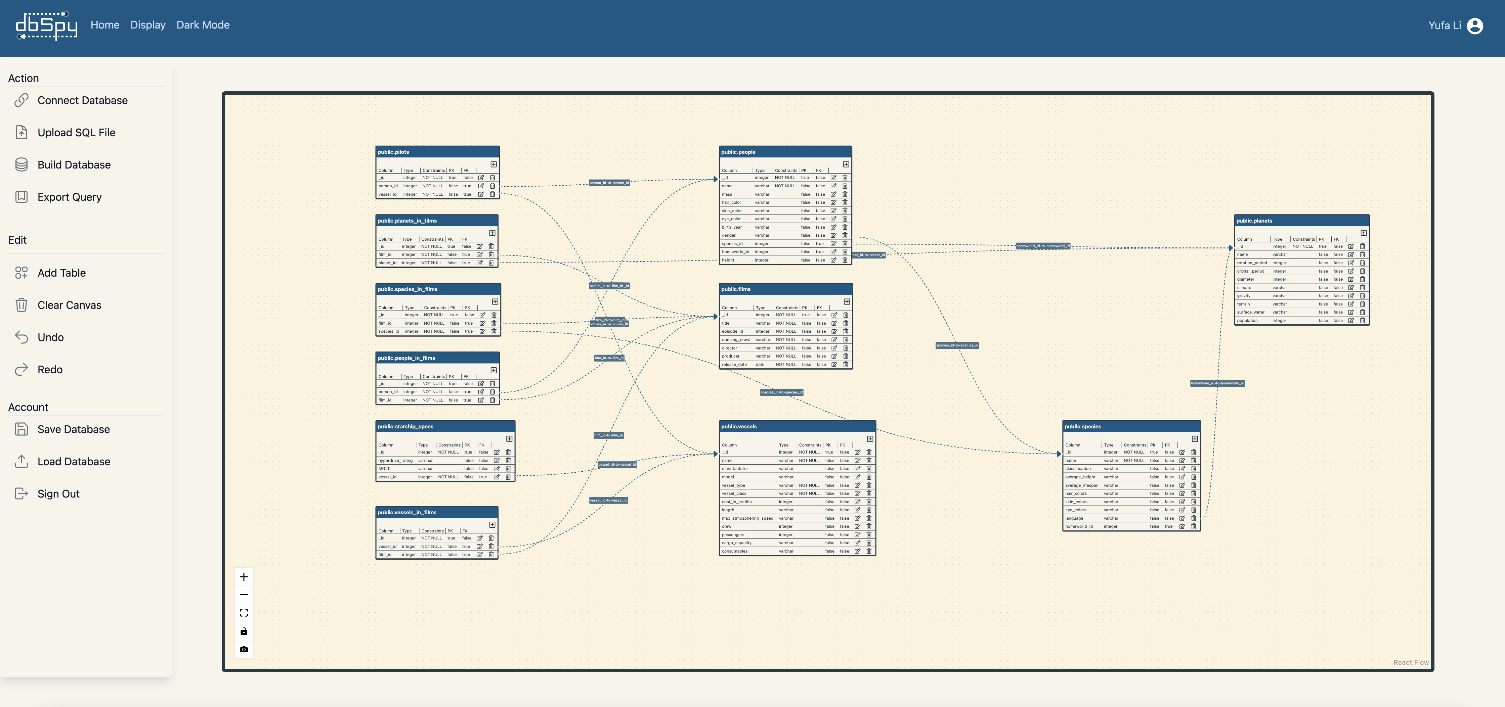Open the Display menu in the header
The height and width of the screenshot is (707, 1505).
coord(148,25)
